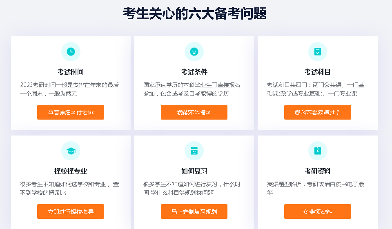Click the page heading 考生关心的六大备考问题
The width and height of the screenshot is (392, 229).
pyautogui.click(x=195, y=13)
